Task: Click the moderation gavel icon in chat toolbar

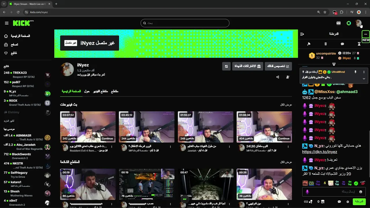Action: tap(309, 44)
